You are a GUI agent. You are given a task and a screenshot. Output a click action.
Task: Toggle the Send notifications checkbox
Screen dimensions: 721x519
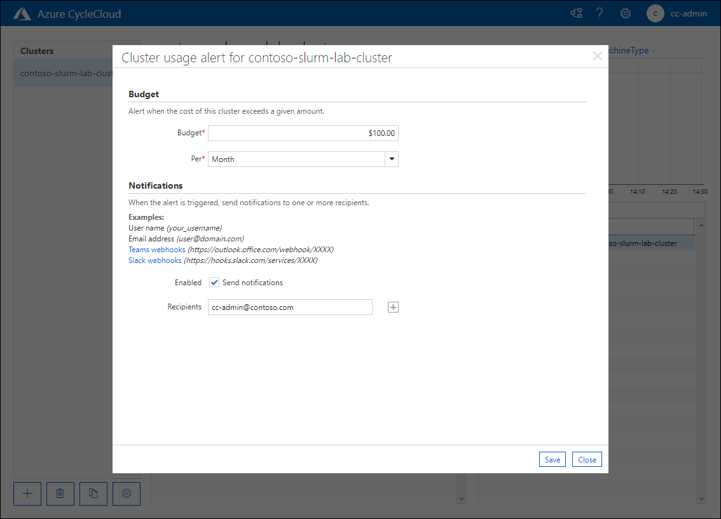[214, 282]
